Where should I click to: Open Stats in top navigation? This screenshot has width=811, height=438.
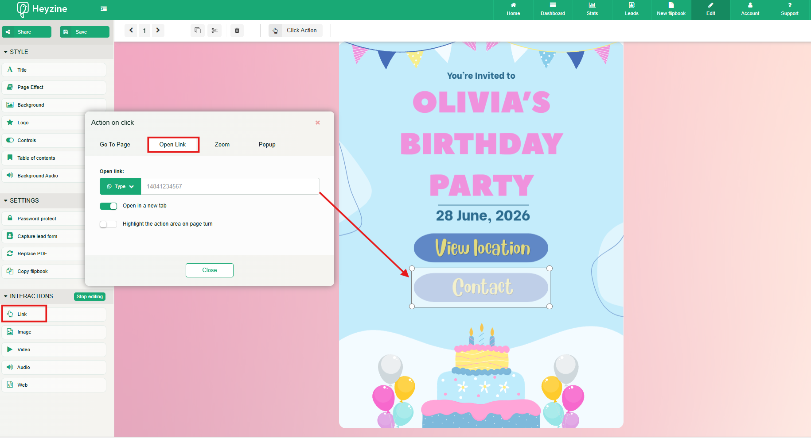pyautogui.click(x=592, y=10)
